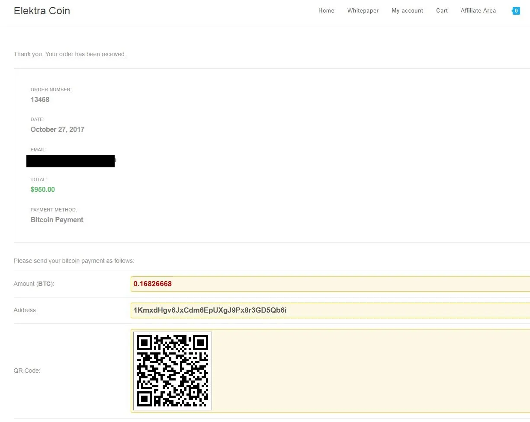
Task: Click the send bitcoin payment instruction text
Action: [74, 261]
